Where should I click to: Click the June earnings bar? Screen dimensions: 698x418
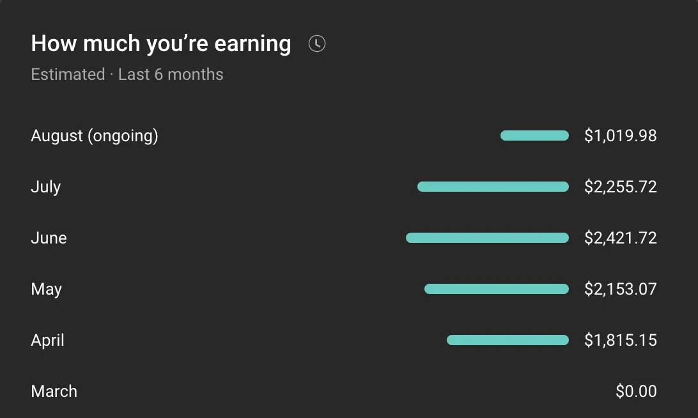[488, 238]
